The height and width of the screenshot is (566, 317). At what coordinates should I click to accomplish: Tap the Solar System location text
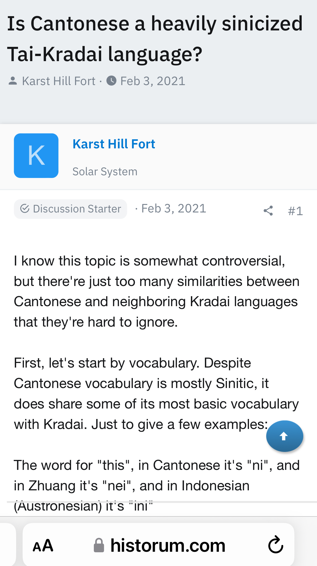105,172
